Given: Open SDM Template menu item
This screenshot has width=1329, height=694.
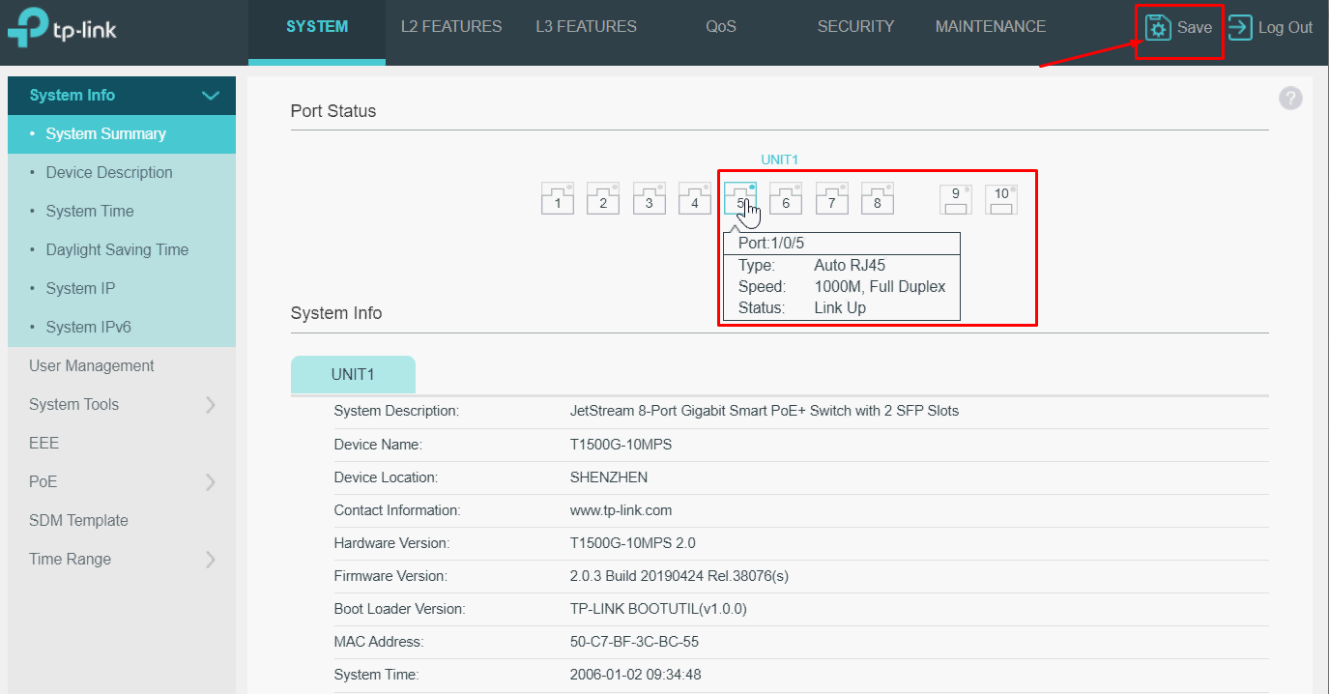Looking at the screenshot, I should pos(122,521).
